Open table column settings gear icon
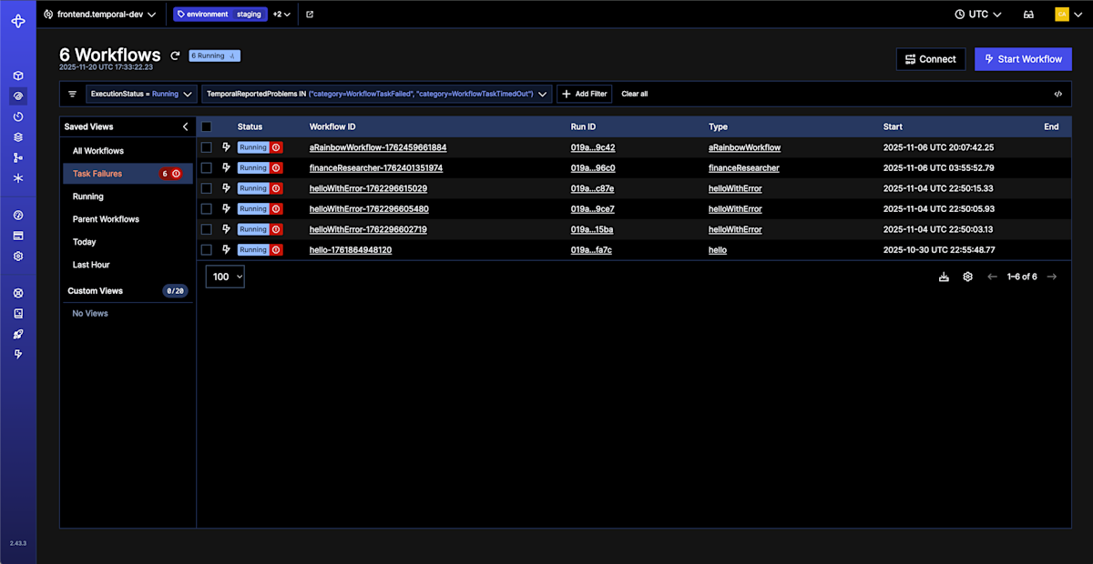The width and height of the screenshot is (1093, 564). 968,277
